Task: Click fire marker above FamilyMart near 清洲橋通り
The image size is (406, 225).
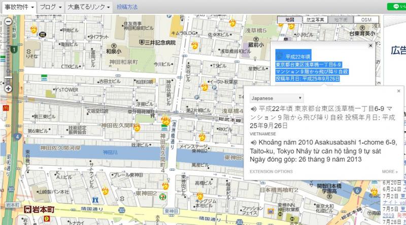Action: (166, 121)
